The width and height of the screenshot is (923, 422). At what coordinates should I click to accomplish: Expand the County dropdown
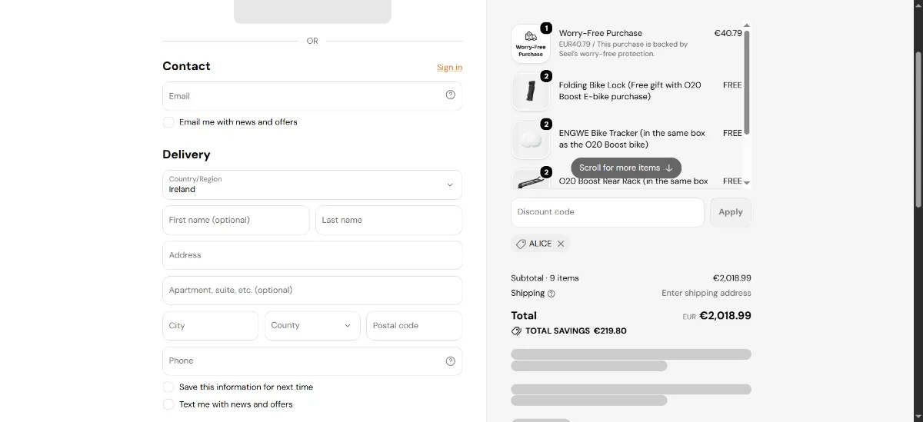(312, 326)
